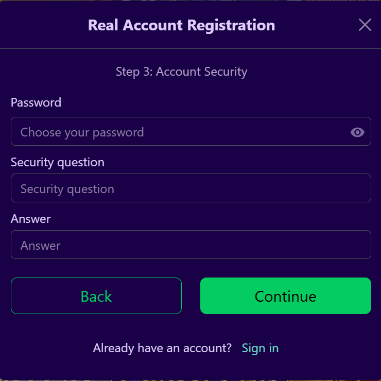Select the Security question placeholder text
381x381 pixels.
[67, 189]
